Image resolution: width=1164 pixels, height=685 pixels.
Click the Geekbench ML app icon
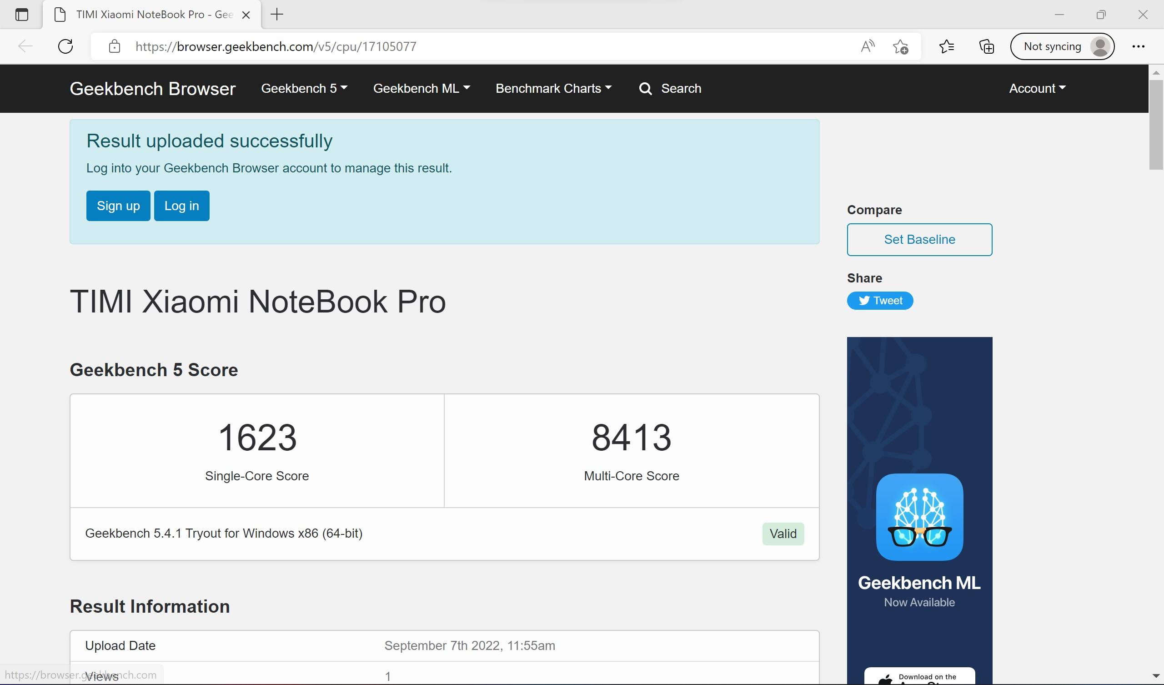(x=919, y=517)
